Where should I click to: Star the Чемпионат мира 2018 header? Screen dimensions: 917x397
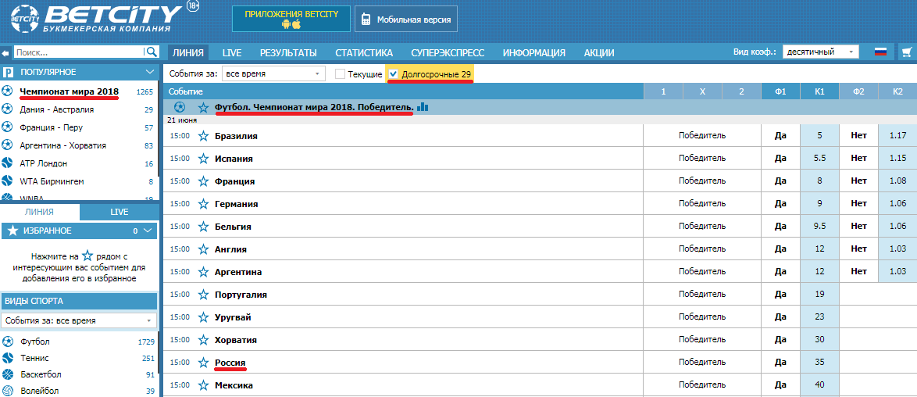pyautogui.click(x=203, y=107)
